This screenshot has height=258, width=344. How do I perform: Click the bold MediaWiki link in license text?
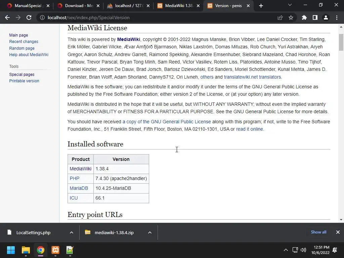129,40
